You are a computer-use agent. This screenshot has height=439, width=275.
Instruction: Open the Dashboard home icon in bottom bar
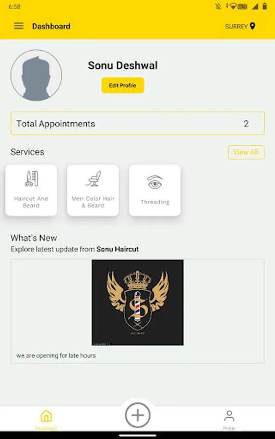point(46,416)
